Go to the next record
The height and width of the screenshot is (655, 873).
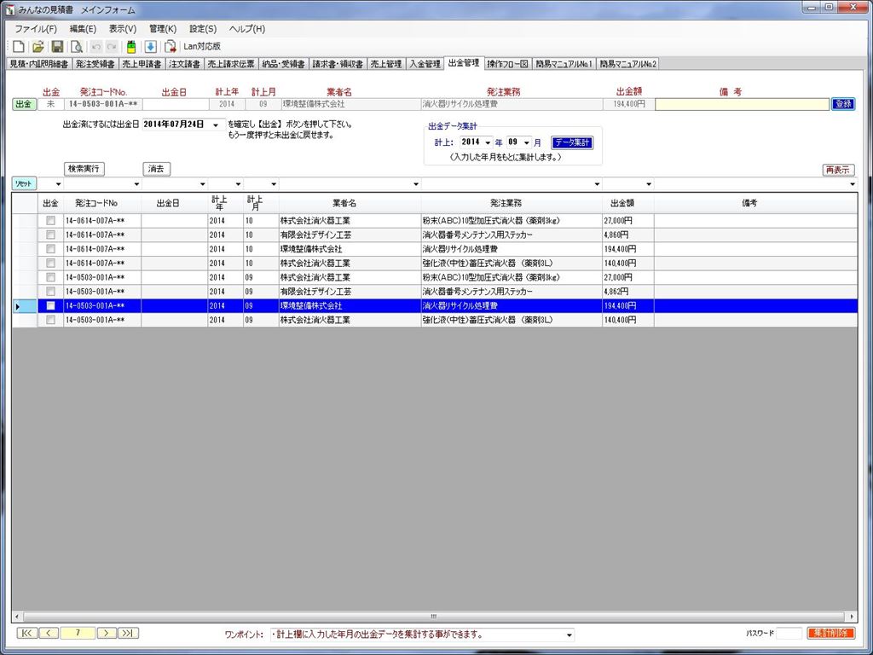(107, 633)
